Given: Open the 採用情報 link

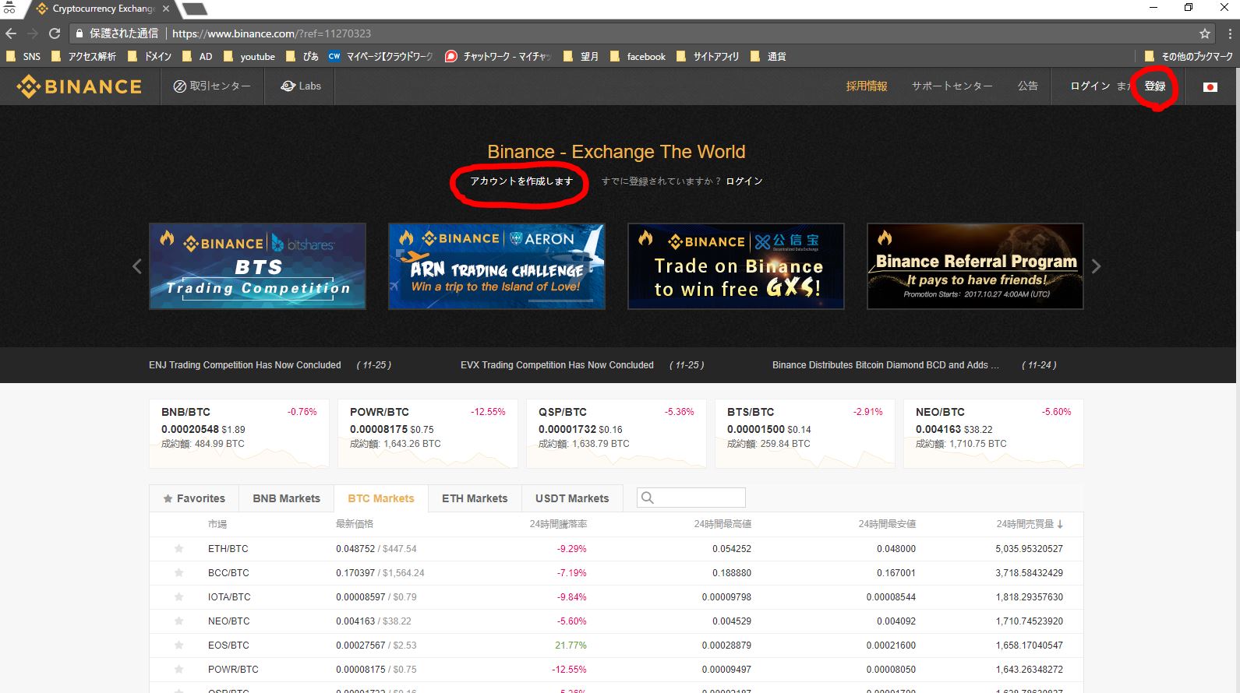Looking at the screenshot, I should (867, 86).
